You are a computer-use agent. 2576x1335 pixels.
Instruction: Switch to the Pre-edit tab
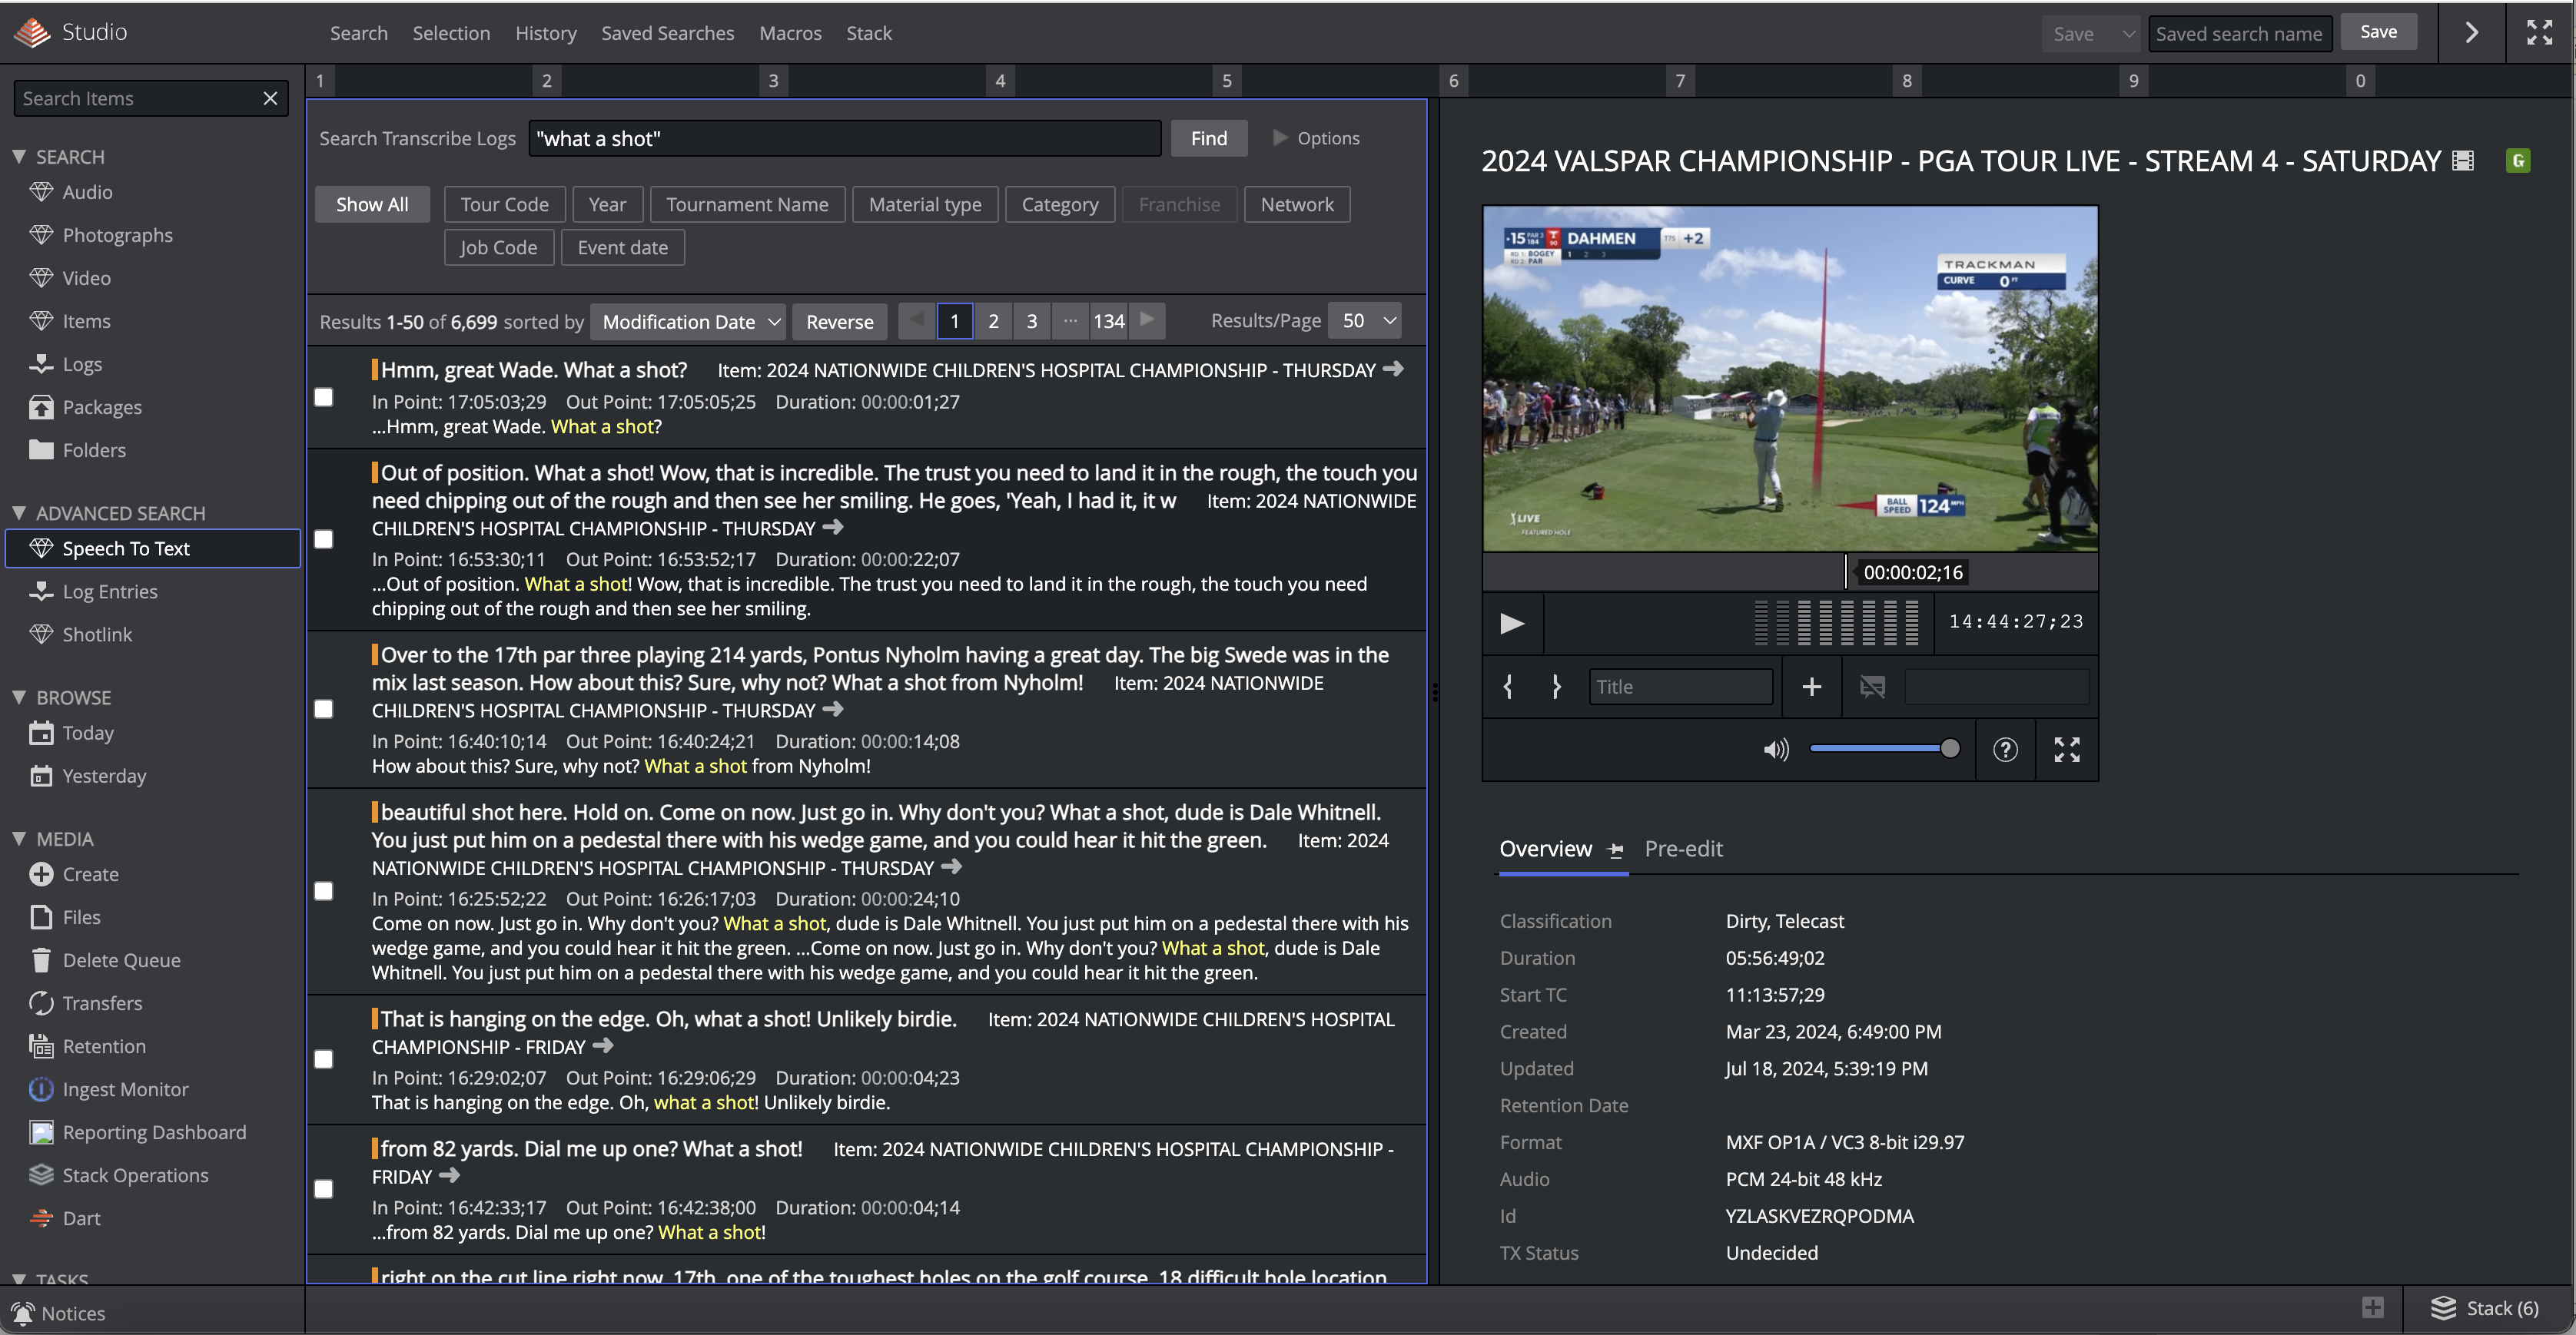[1683, 848]
